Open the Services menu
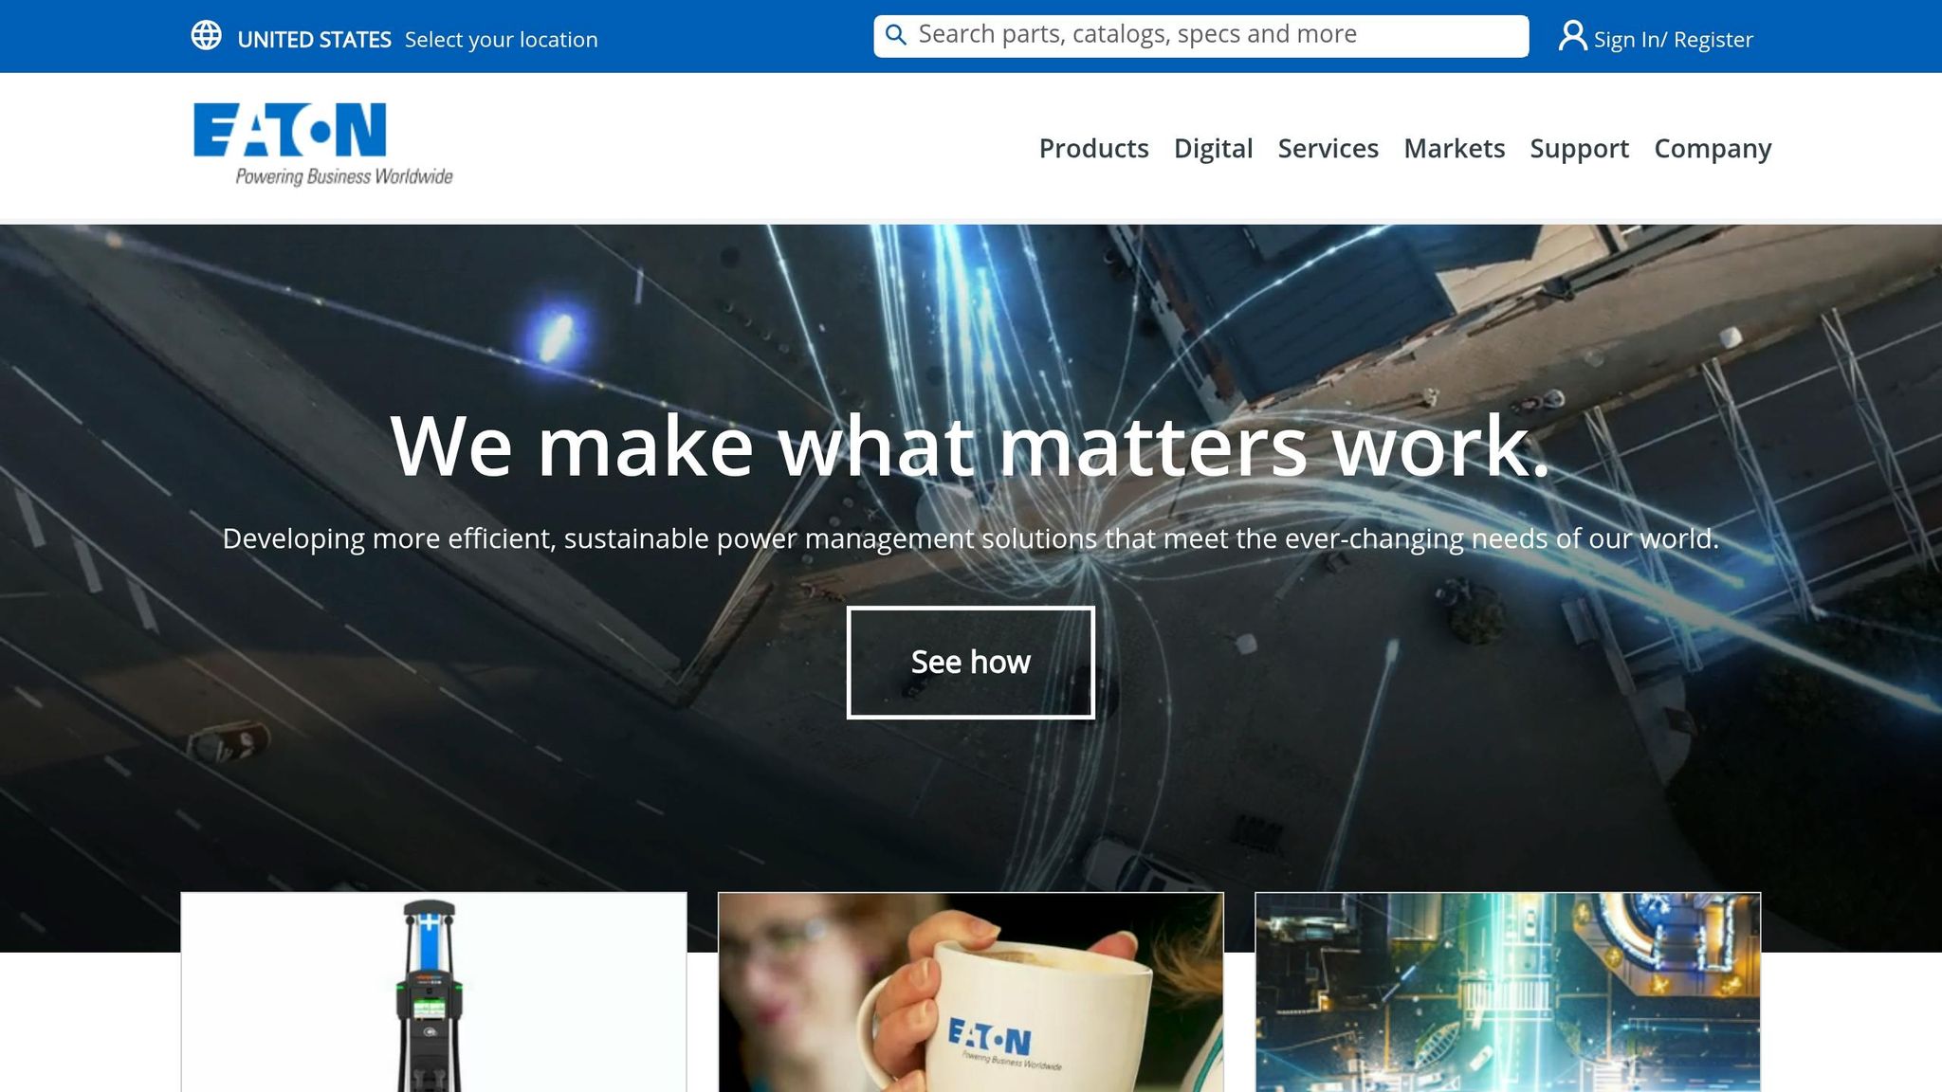The image size is (1942, 1092). click(1328, 149)
